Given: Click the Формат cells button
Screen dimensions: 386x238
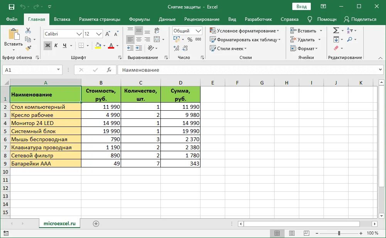Looking at the screenshot, I should (304, 48).
